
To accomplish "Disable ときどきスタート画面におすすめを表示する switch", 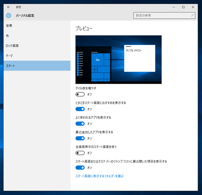I will (80, 109).
